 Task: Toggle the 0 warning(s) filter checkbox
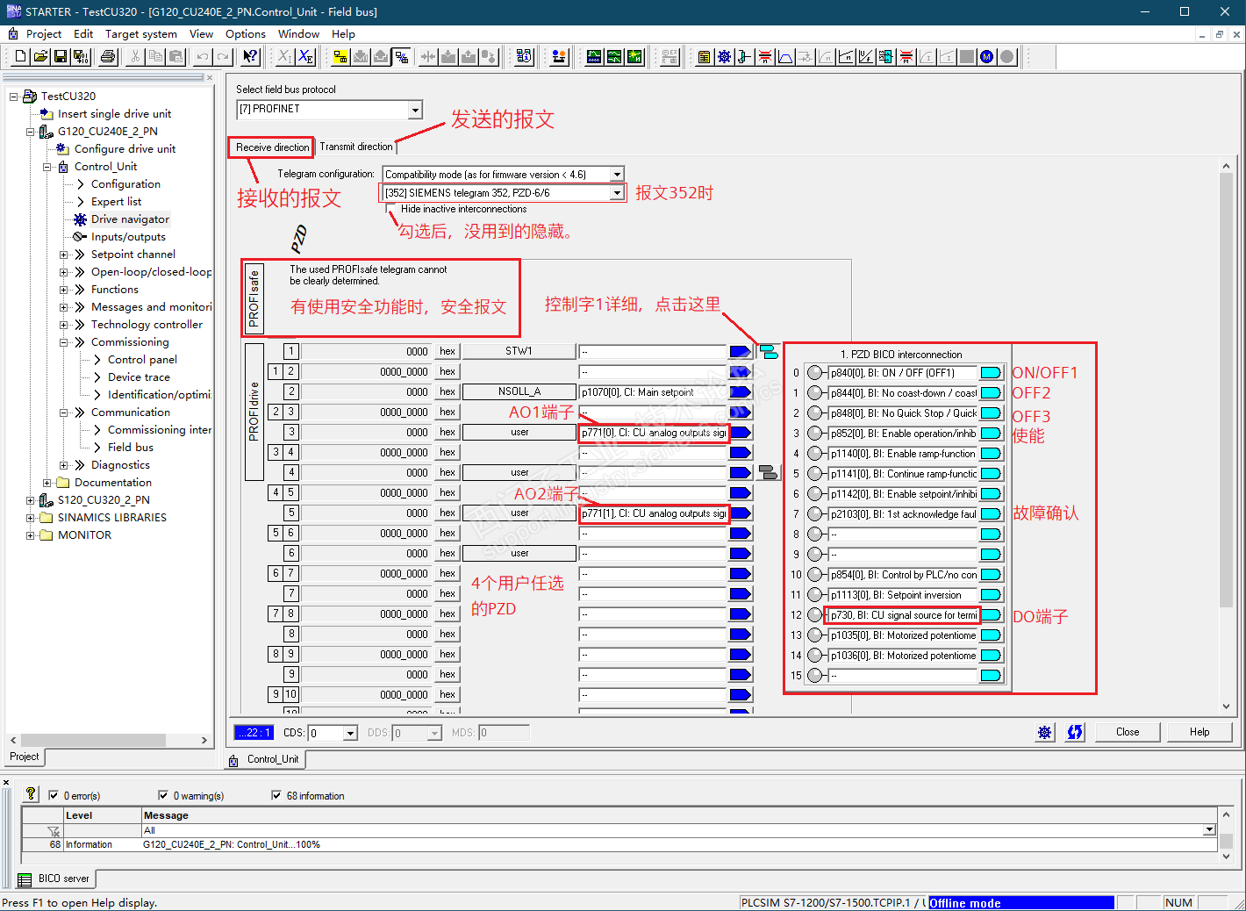(x=163, y=795)
